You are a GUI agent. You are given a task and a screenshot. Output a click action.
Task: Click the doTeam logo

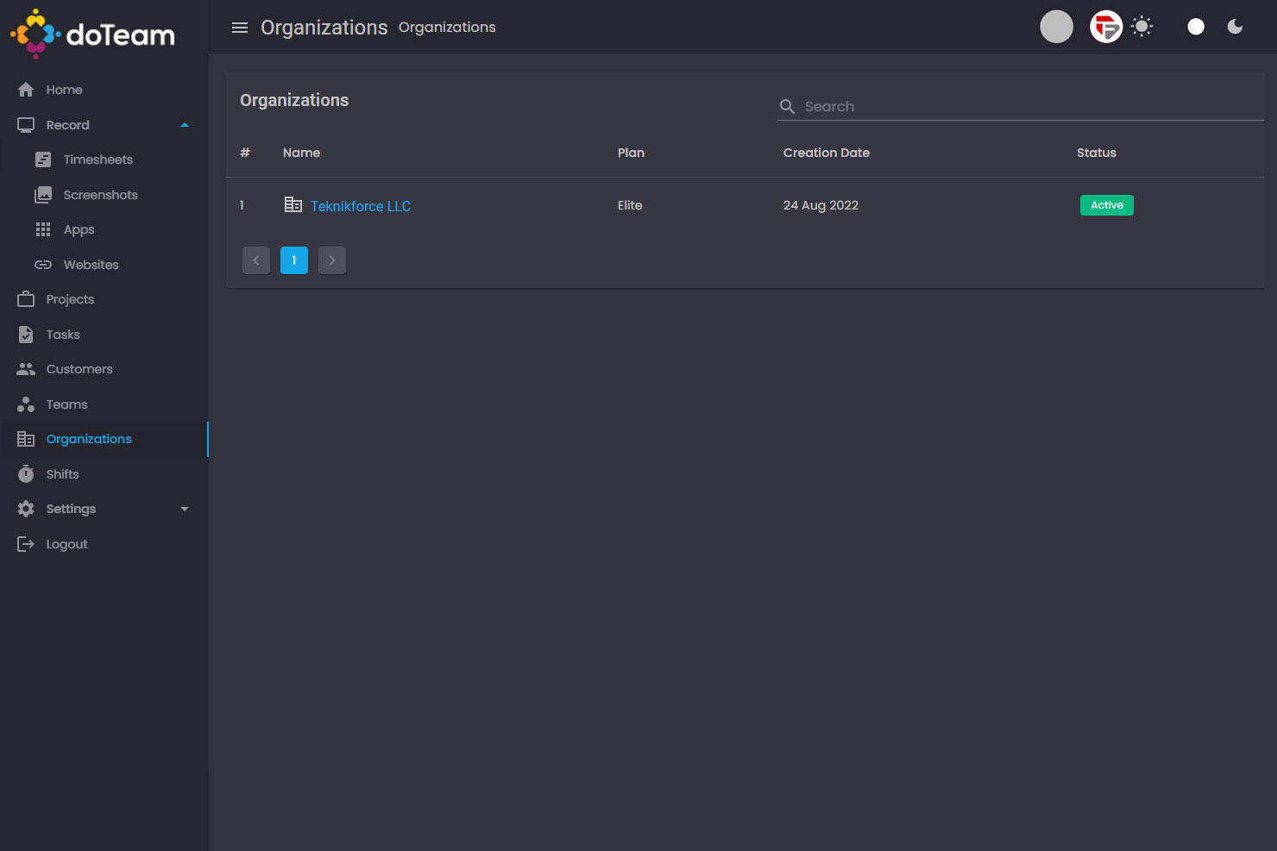[x=91, y=33]
